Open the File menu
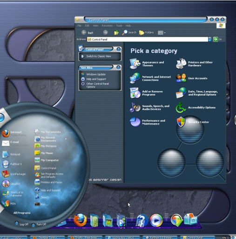Viewport: 236px width, 239px height. pos(79,26)
